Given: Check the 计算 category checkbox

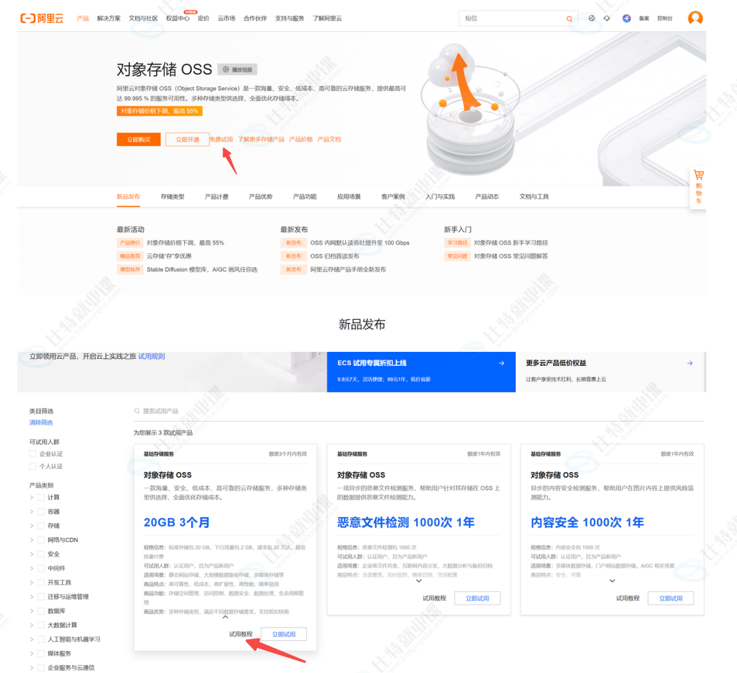Looking at the screenshot, I should [42, 497].
